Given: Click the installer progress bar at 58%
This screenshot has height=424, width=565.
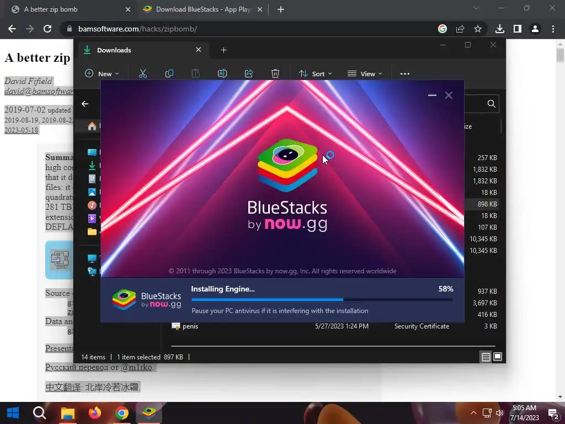Looking at the screenshot, I should click(x=322, y=299).
